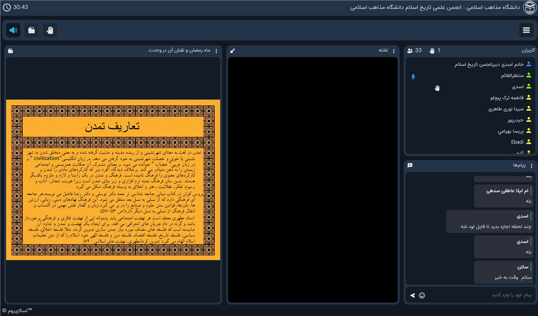This screenshot has height=316, width=538.
Task: Send the chat message arrow button
Action: (x=412, y=296)
